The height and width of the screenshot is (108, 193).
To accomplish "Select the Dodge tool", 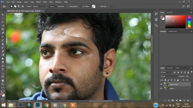I will (3, 62).
